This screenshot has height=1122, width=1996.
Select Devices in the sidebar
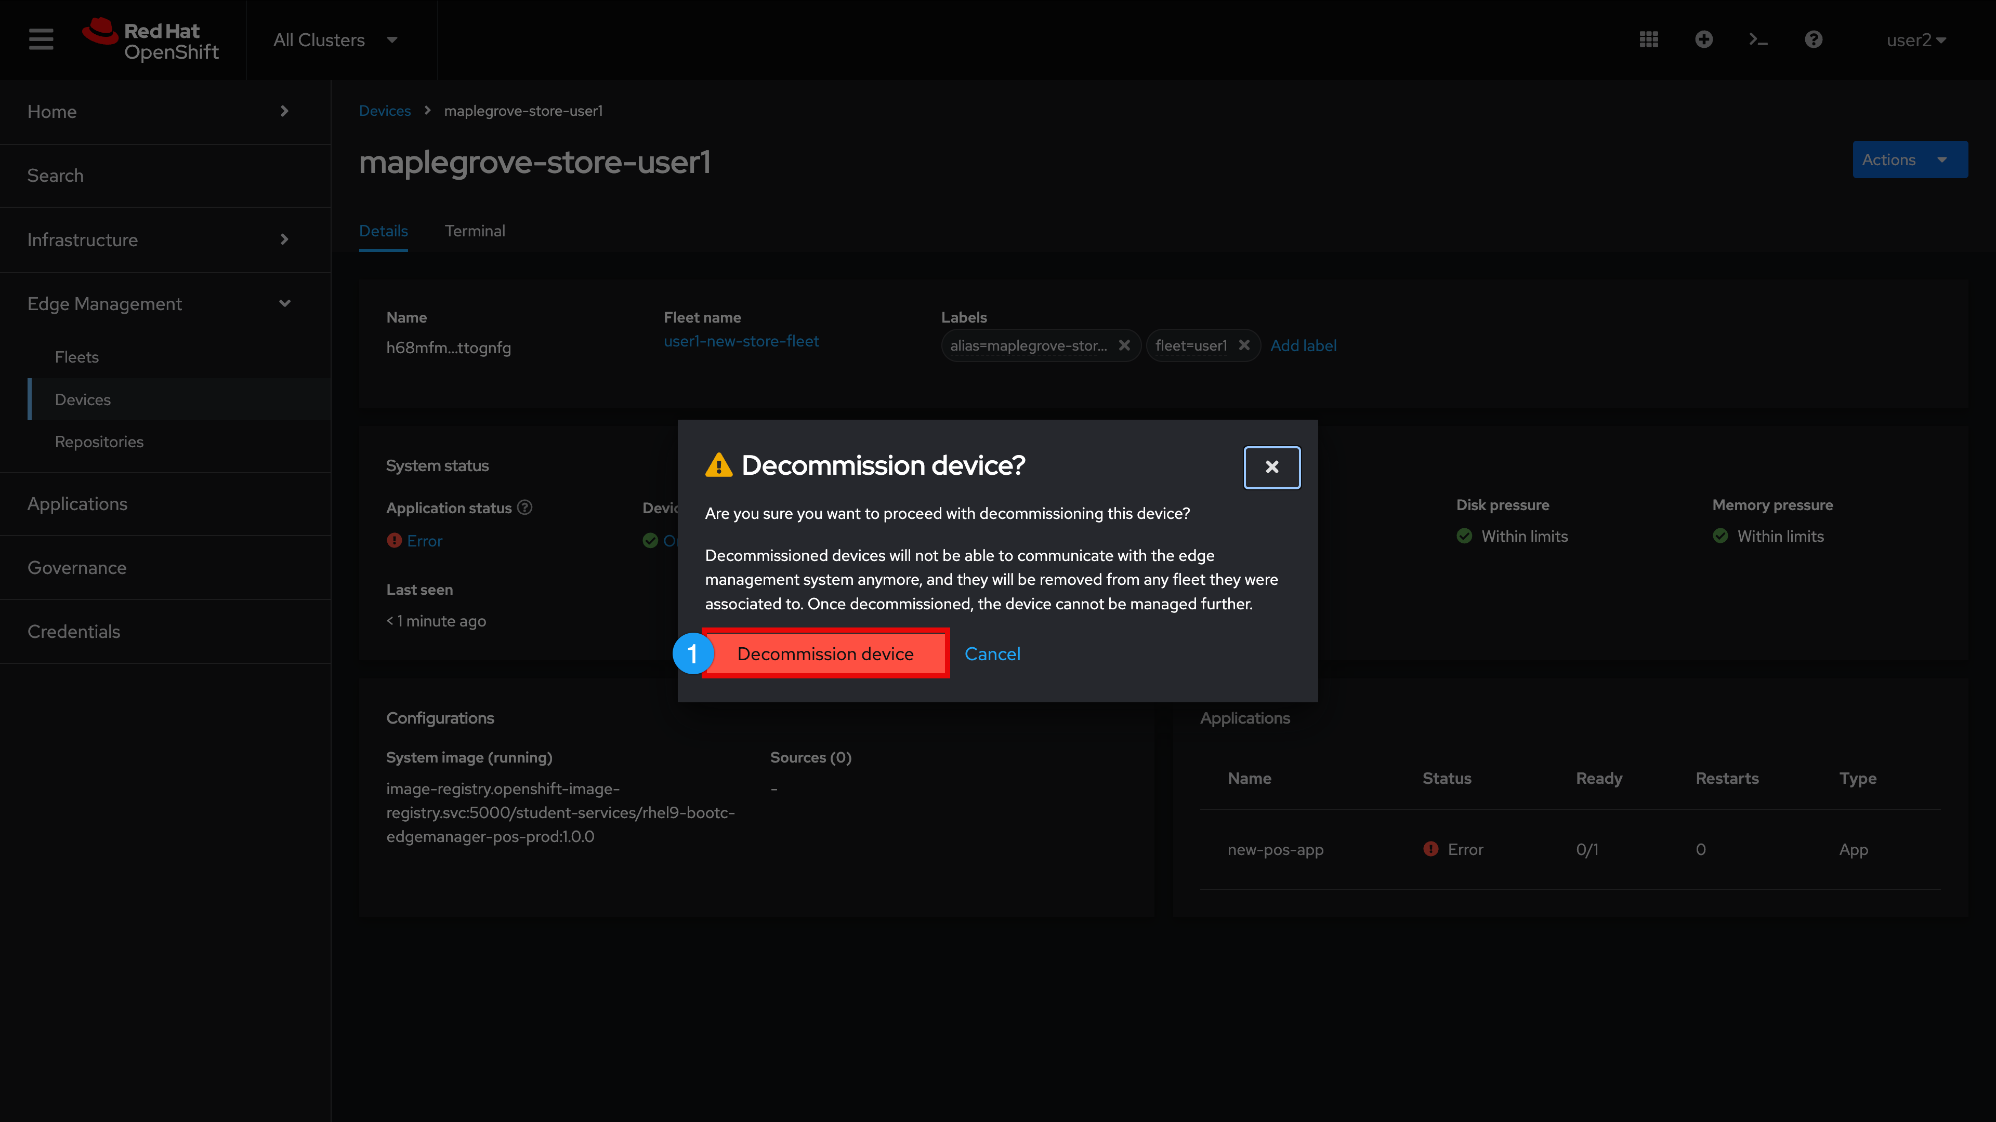179,399
